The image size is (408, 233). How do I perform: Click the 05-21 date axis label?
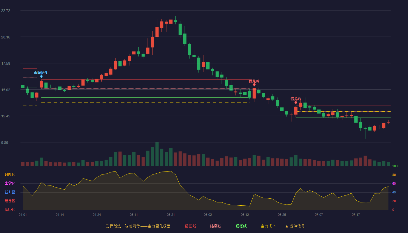tap(171, 215)
